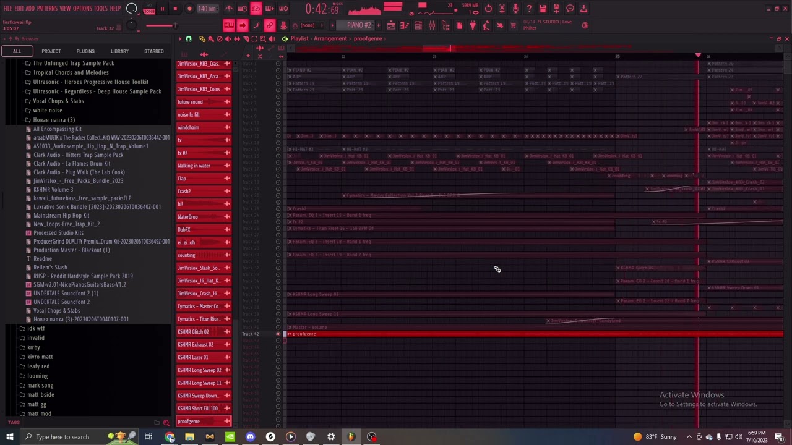The height and width of the screenshot is (445, 792).
Task: Click the record button
Action: 189,9
